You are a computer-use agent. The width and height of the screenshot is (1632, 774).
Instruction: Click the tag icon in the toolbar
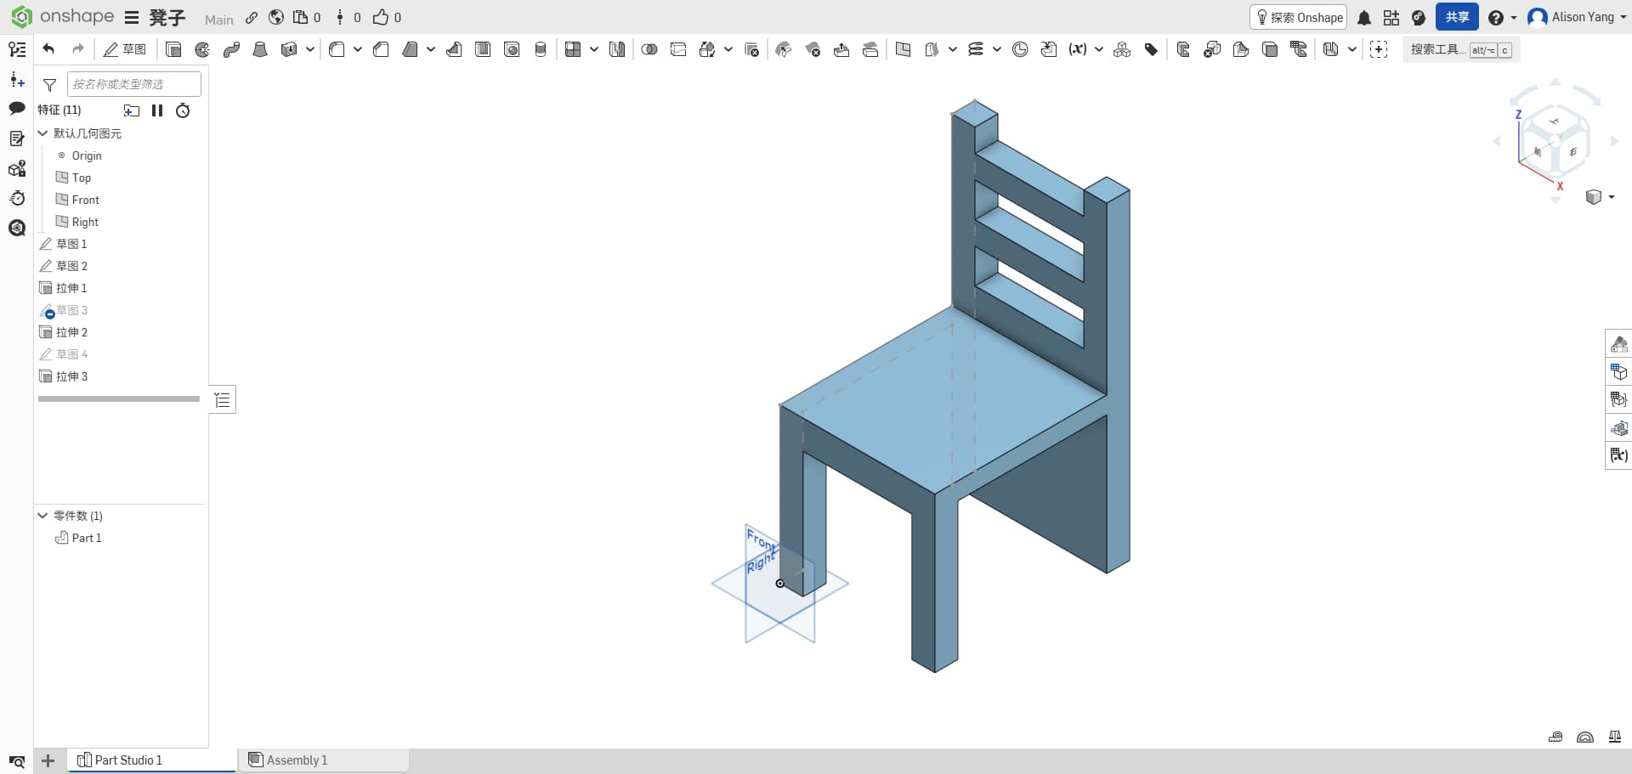(x=1151, y=49)
